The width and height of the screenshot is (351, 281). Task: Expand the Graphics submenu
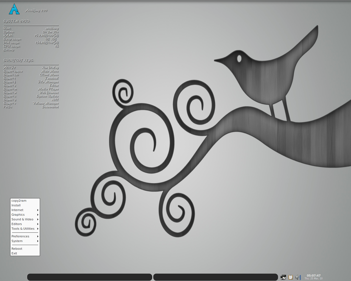pos(25,215)
